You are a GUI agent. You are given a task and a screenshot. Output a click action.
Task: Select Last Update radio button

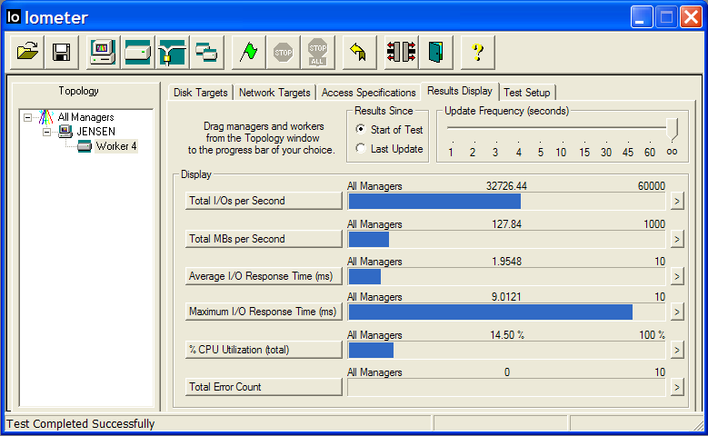(360, 148)
